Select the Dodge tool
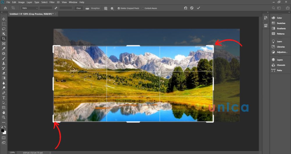The width and height of the screenshot is (291, 154). (x=3, y=88)
